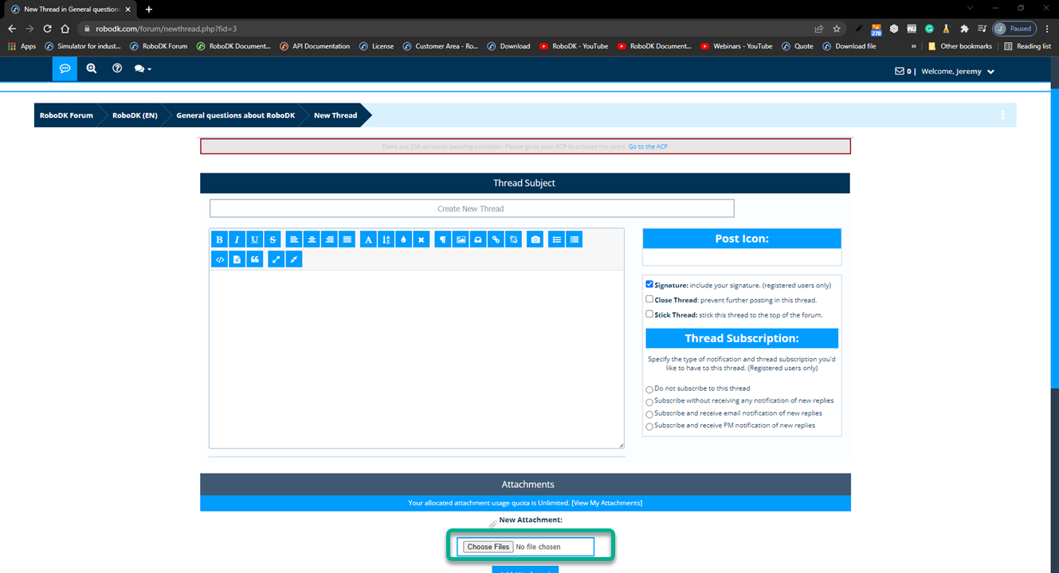
Task: Click the Paused profile button
Action: [x=1014, y=29]
